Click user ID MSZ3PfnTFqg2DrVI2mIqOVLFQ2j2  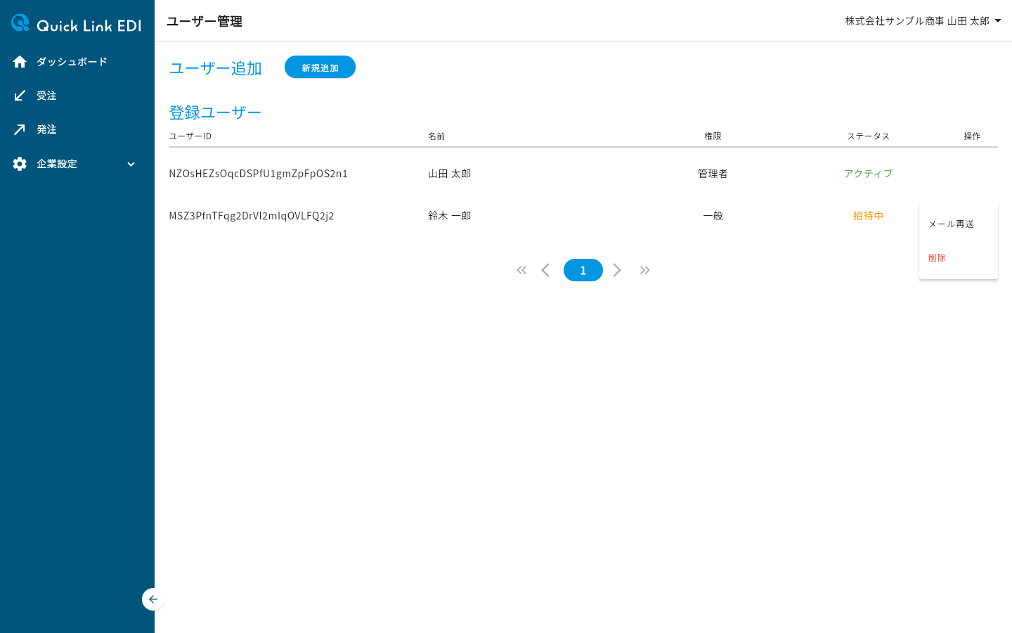pyautogui.click(x=252, y=216)
